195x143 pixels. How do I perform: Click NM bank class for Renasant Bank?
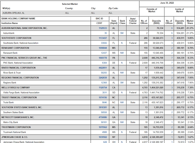coord(122,53)
